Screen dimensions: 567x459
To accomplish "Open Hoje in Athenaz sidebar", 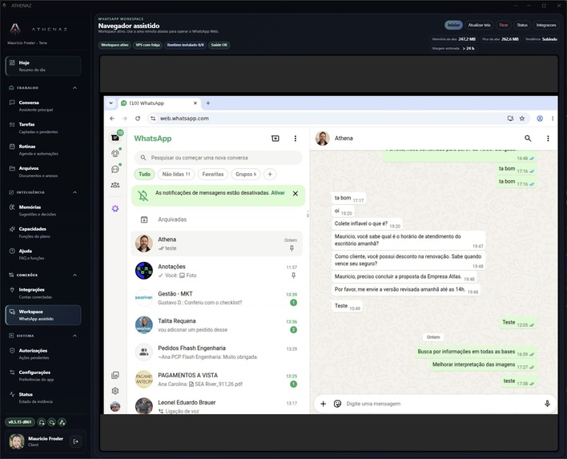I will [x=43, y=66].
